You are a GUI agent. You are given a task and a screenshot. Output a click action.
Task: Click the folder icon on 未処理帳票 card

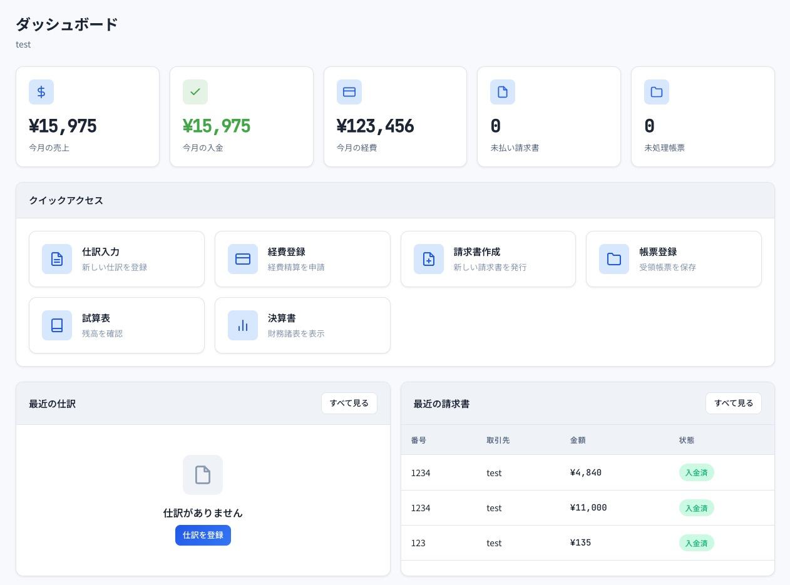click(x=657, y=92)
